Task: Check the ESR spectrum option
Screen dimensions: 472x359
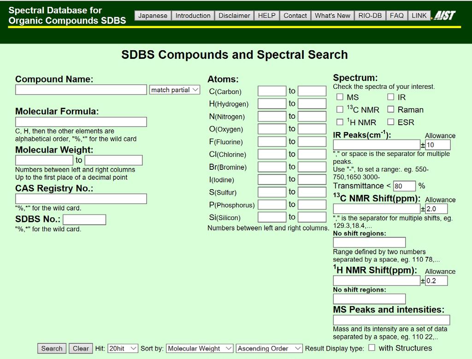Action: point(391,122)
